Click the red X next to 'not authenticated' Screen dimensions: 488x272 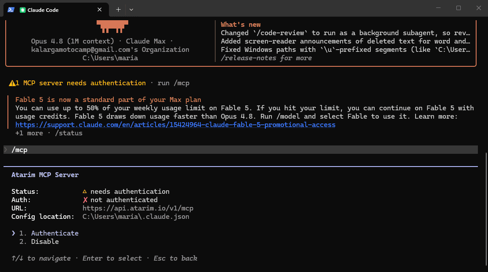click(x=85, y=200)
